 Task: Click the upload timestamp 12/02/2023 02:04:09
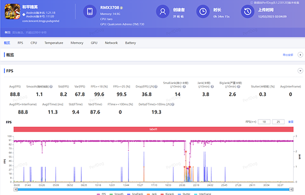click(x=272, y=17)
